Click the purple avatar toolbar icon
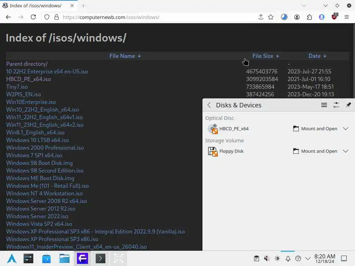 (322, 17)
